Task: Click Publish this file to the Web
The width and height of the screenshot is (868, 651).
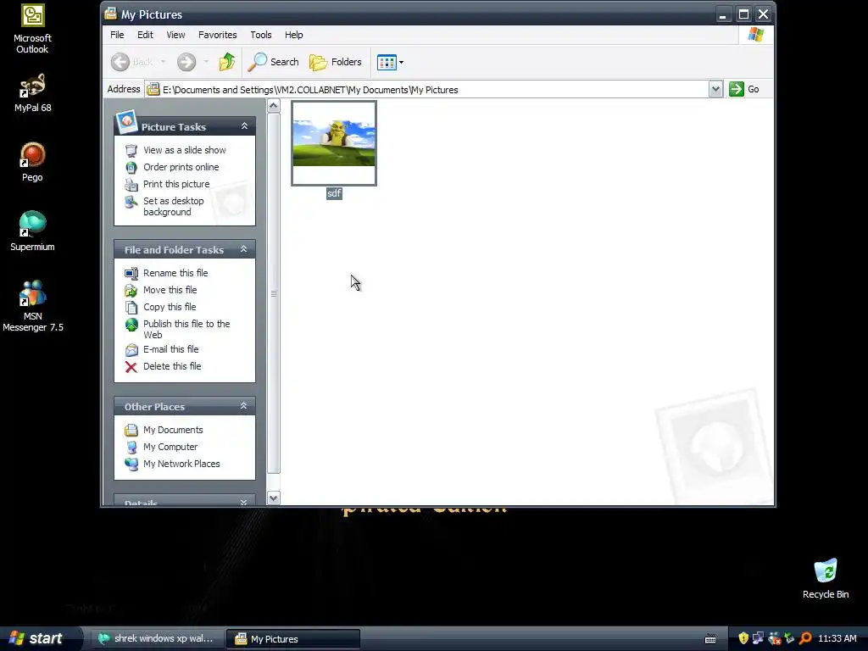Action: click(x=186, y=330)
